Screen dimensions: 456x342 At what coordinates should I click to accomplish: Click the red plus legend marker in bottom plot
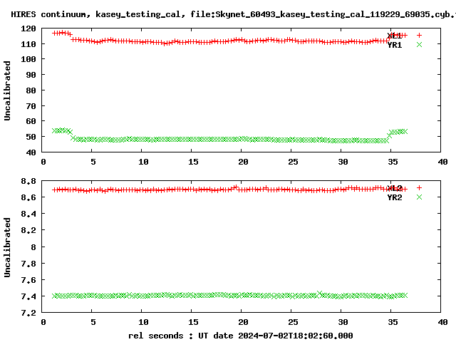419,188
